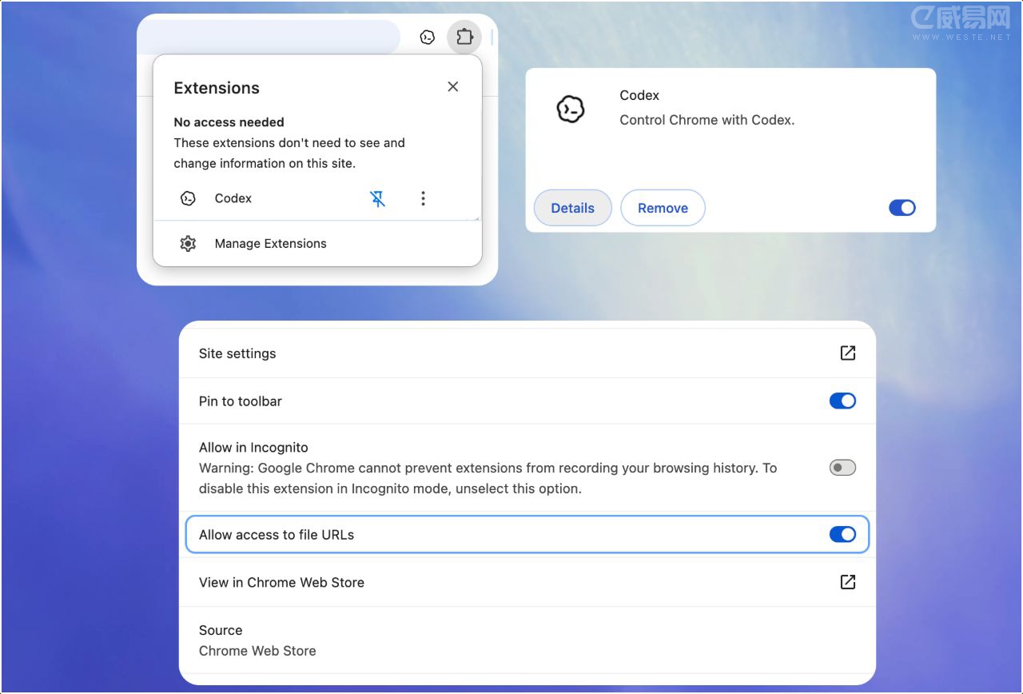The image size is (1023, 694).
Task: Open Site settings external link icon
Action: [x=848, y=353]
